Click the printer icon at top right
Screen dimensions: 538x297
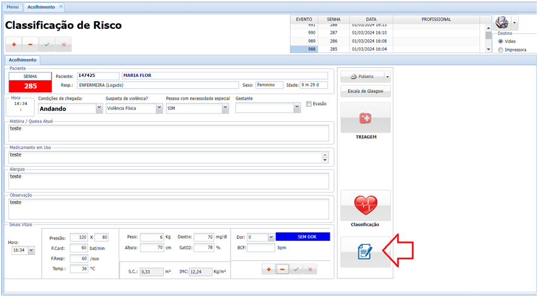tap(502, 23)
